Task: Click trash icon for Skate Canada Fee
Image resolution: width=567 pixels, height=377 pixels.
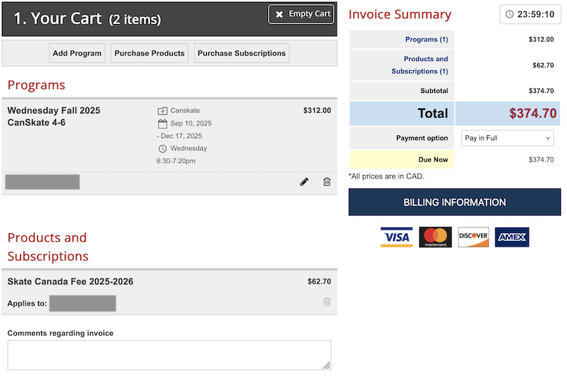Action: point(327,302)
